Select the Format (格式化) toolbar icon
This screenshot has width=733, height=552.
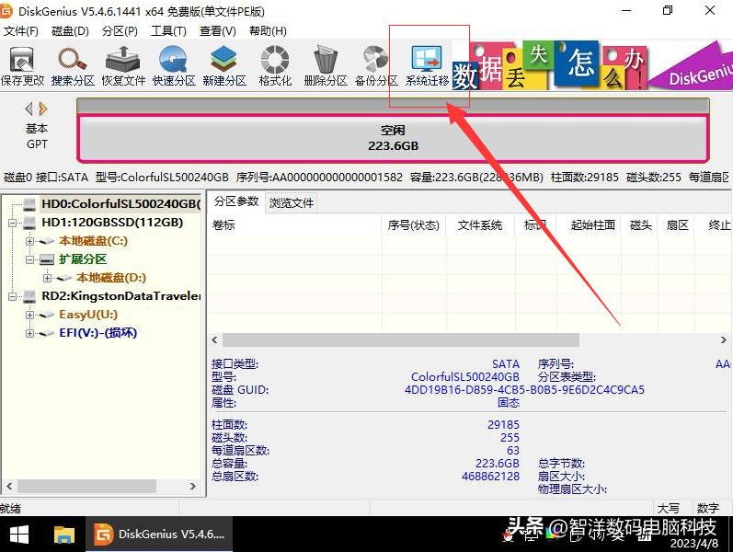pos(275,66)
